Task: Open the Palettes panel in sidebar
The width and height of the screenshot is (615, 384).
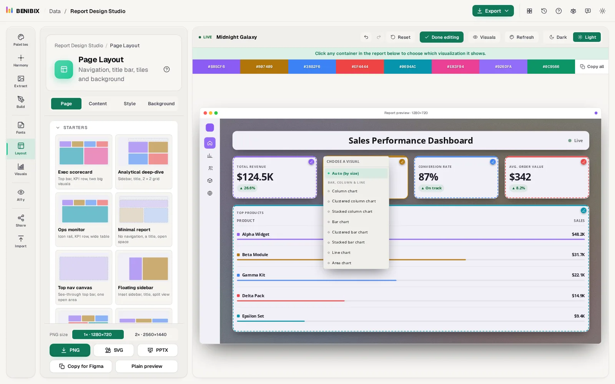Action: (x=21, y=40)
